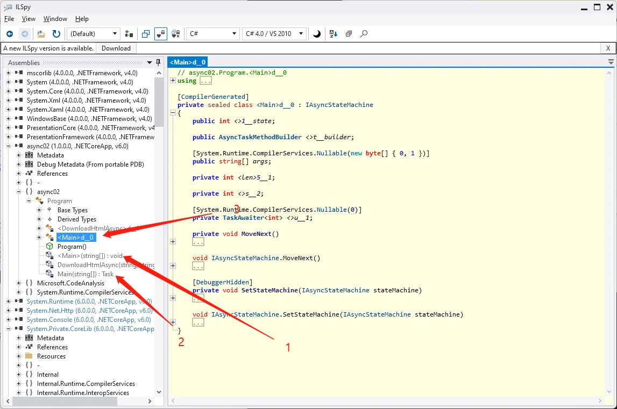Click scroll-down arrow of assembly tree
Viewport: 617px width, 409px height.
[159, 392]
